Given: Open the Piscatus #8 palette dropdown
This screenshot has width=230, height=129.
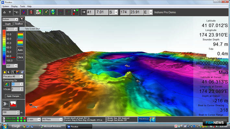Looking at the screenshot, I should tap(21, 76).
